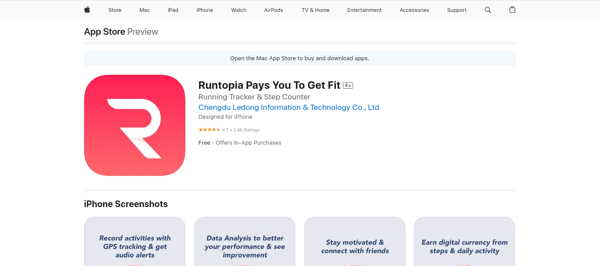The image size is (600, 266).
Task: Click the Apple logo icon
Action: [x=87, y=10]
